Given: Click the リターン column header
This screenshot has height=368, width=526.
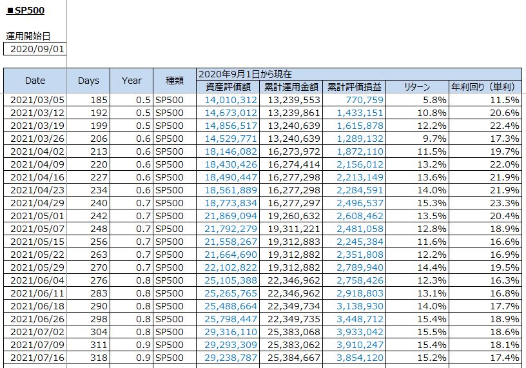Looking at the screenshot, I should point(417,87).
